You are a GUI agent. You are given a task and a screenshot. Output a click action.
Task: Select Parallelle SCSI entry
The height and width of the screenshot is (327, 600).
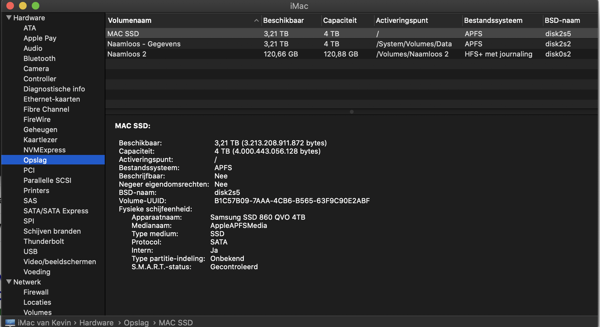[47, 180]
